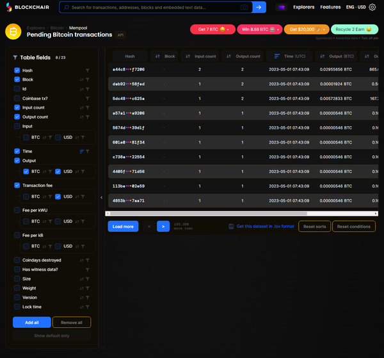This screenshot has height=358, width=384.
Task: Uncheck the Input count checkbox
Action: [17, 108]
